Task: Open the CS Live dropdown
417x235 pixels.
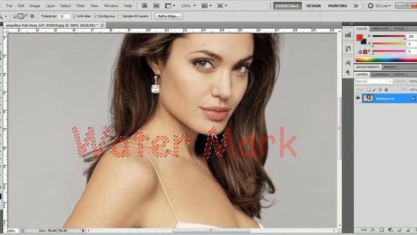Action: (379, 6)
